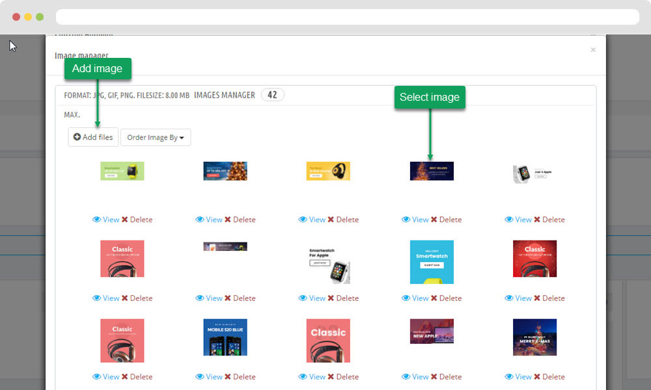Select the Merry X-mas thumbnail

534,337
